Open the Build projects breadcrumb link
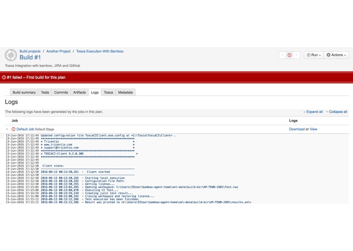The width and height of the screenshot is (353, 251). click(30, 51)
